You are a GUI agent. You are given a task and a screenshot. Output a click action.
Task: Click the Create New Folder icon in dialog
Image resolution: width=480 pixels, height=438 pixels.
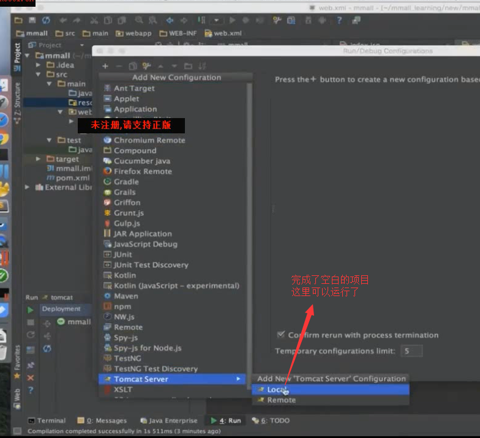[189, 66]
